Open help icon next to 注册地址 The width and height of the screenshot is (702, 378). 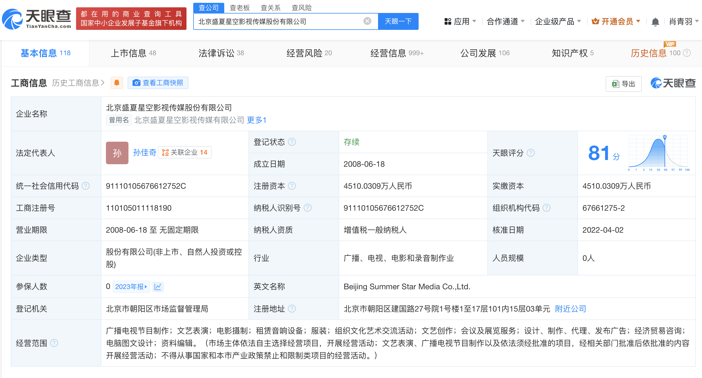292,309
